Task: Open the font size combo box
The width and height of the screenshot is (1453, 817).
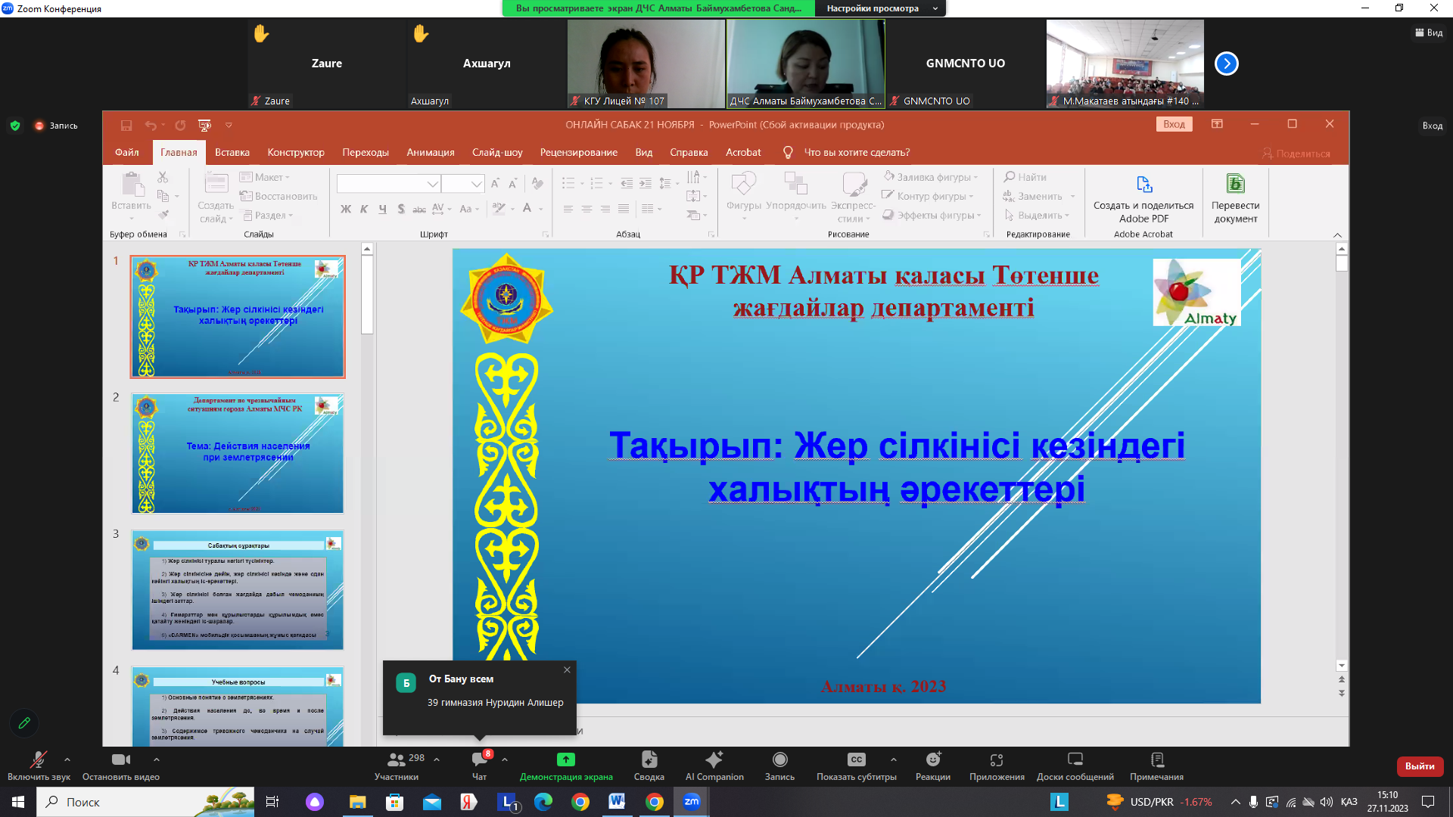Action: [462, 184]
